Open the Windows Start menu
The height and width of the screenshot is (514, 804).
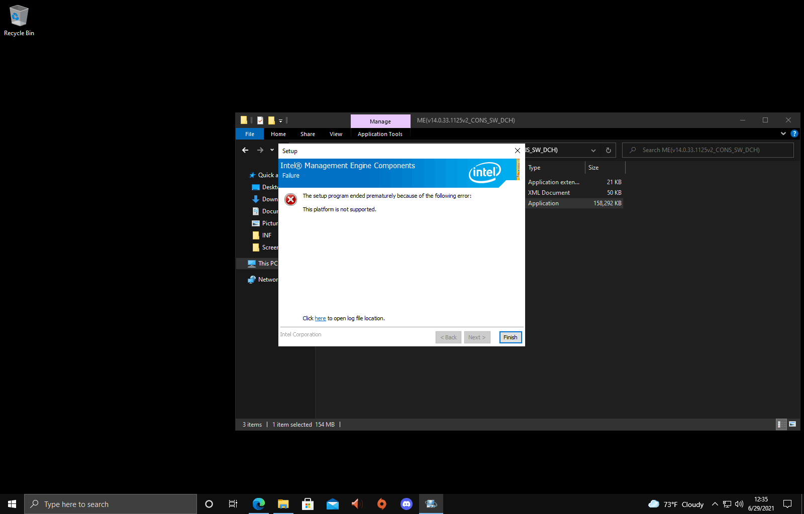[12, 504]
